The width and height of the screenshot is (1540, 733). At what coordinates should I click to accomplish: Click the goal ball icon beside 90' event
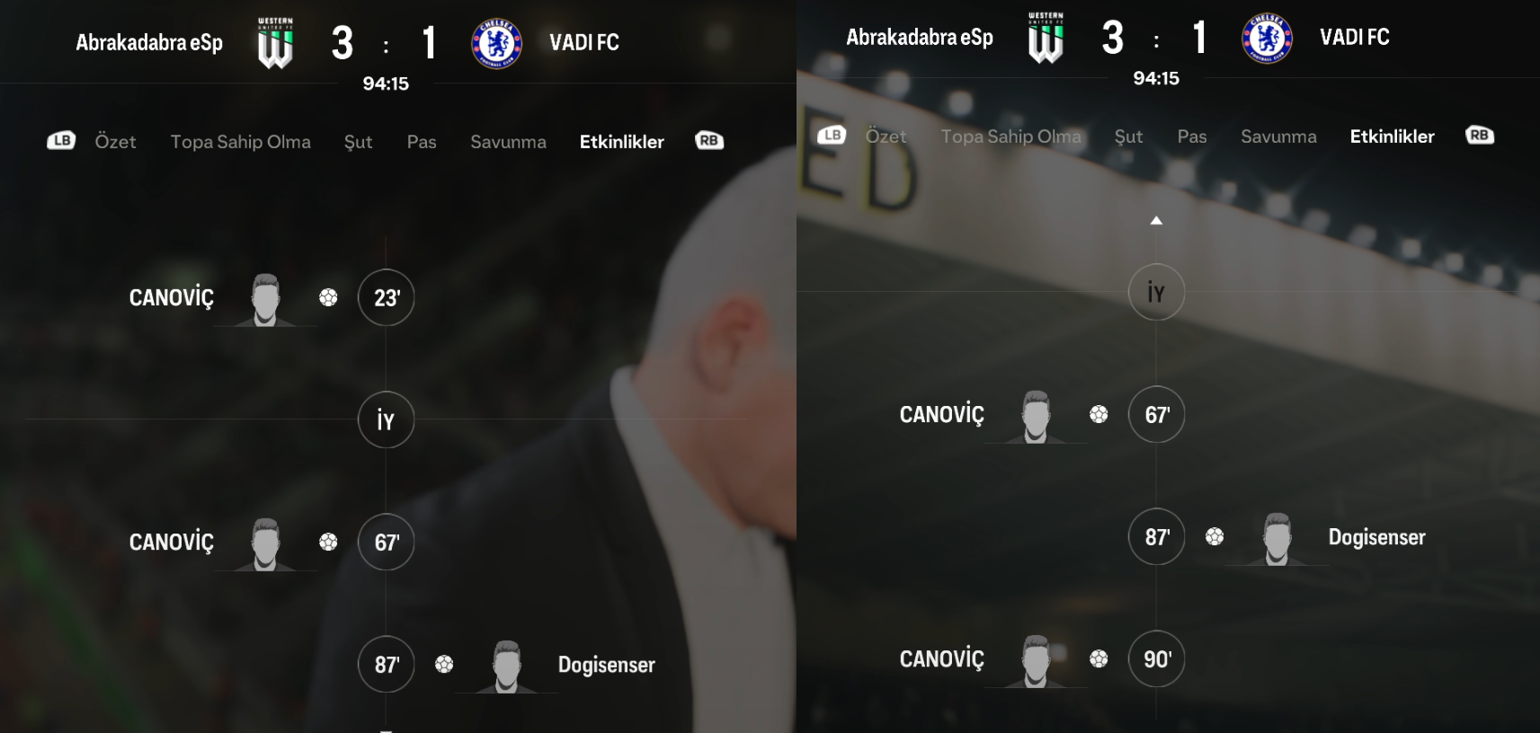point(1099,658)
